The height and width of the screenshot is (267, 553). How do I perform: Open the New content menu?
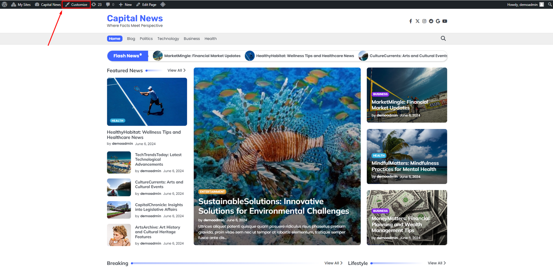point(125,4)
